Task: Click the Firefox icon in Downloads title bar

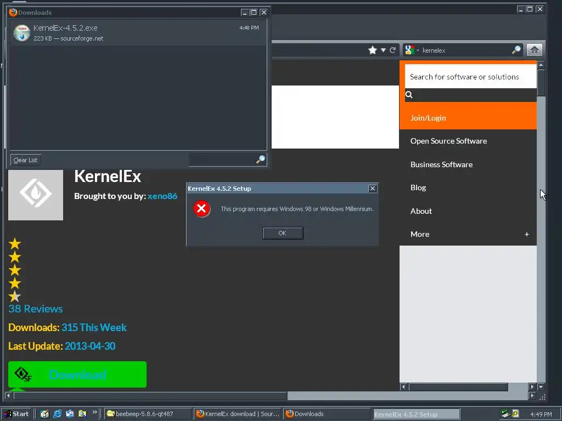Action: tap(13, 12)
